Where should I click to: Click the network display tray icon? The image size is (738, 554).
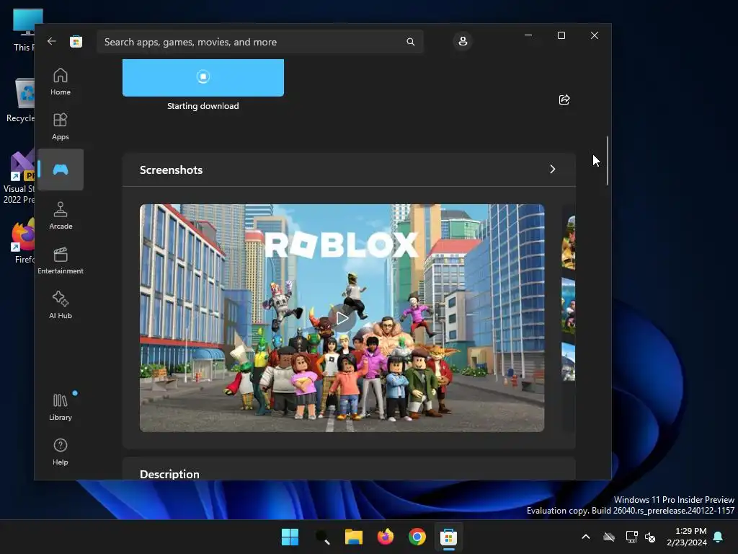631,537
